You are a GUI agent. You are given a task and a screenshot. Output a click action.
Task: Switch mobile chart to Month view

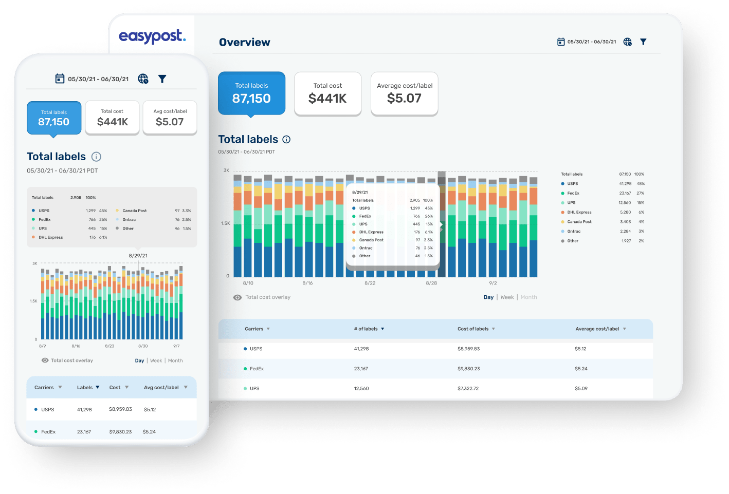[x=175, y=360]
